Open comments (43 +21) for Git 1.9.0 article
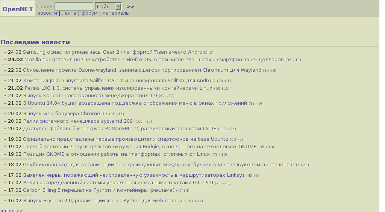The image size is (385, 212). pyautogui.click(x=223, y=183)
